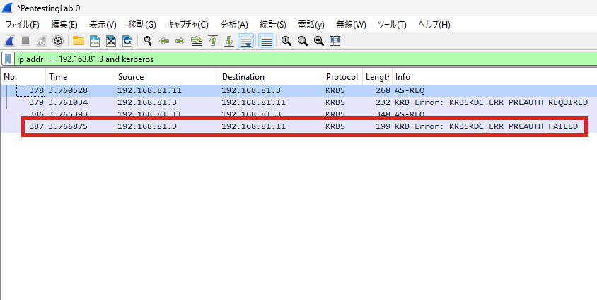This screenshot has width=597, height=300.
Task: Open the キャプチャ(C) menu
Action: (188, 25)
